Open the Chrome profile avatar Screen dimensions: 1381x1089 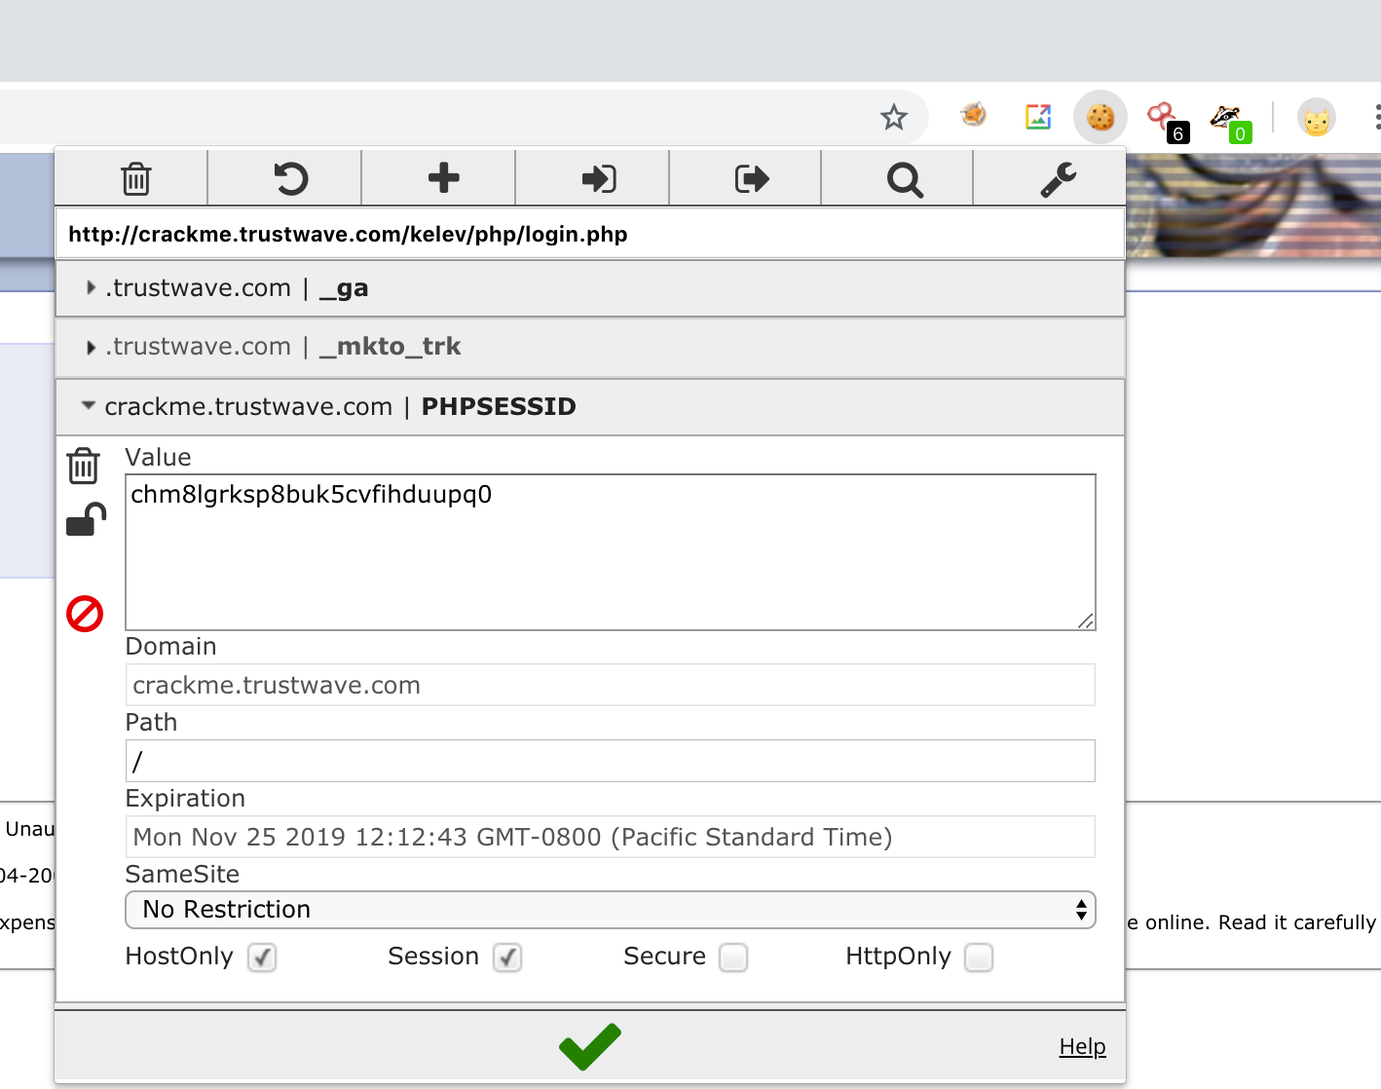(1316, 118)
